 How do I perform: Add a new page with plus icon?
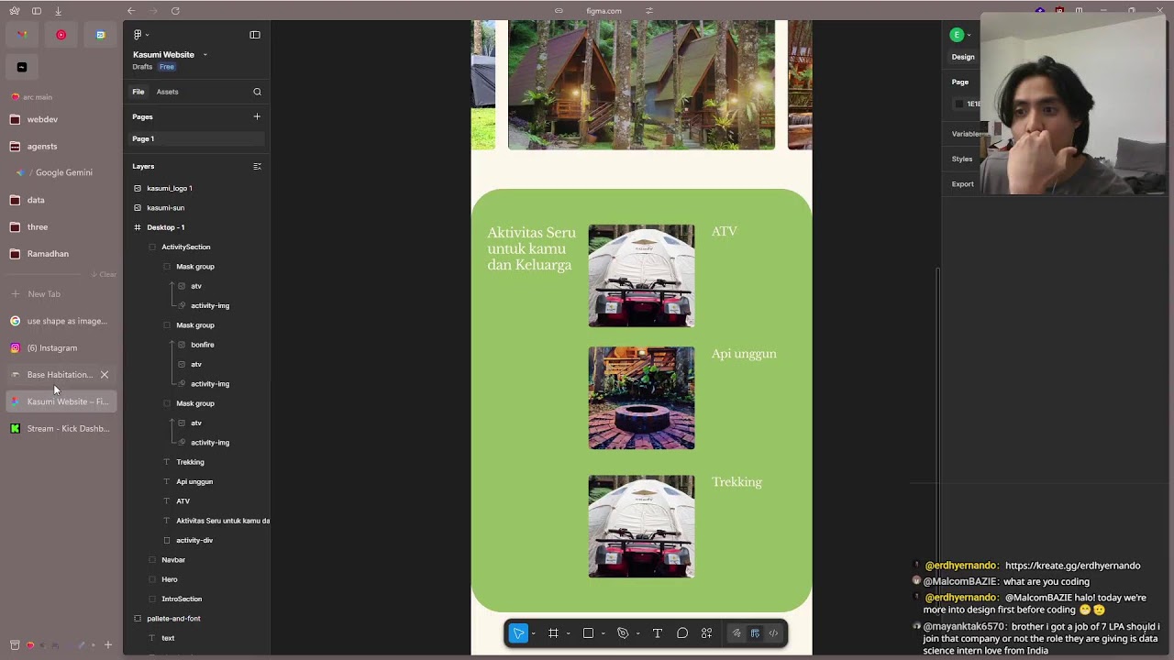(257, 116)
